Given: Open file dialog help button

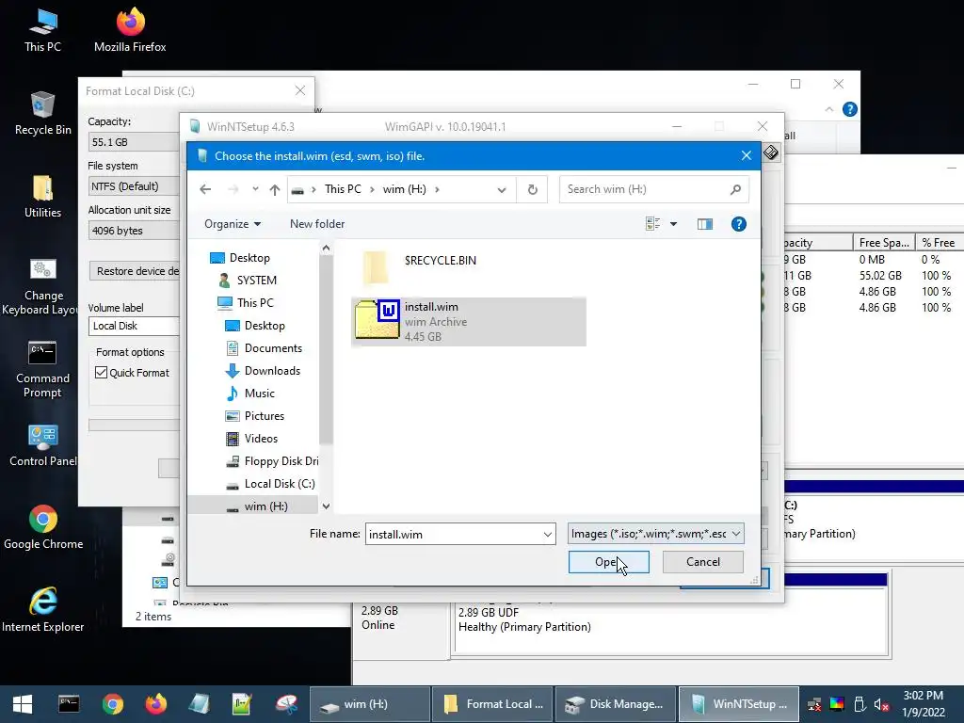Looking at the screenshot, I should 738,224.
